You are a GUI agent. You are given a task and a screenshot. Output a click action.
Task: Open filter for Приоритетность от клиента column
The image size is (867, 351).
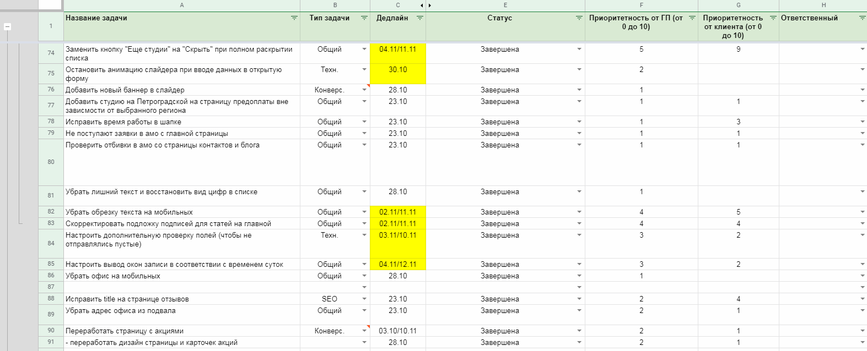(x=773, y=18)
